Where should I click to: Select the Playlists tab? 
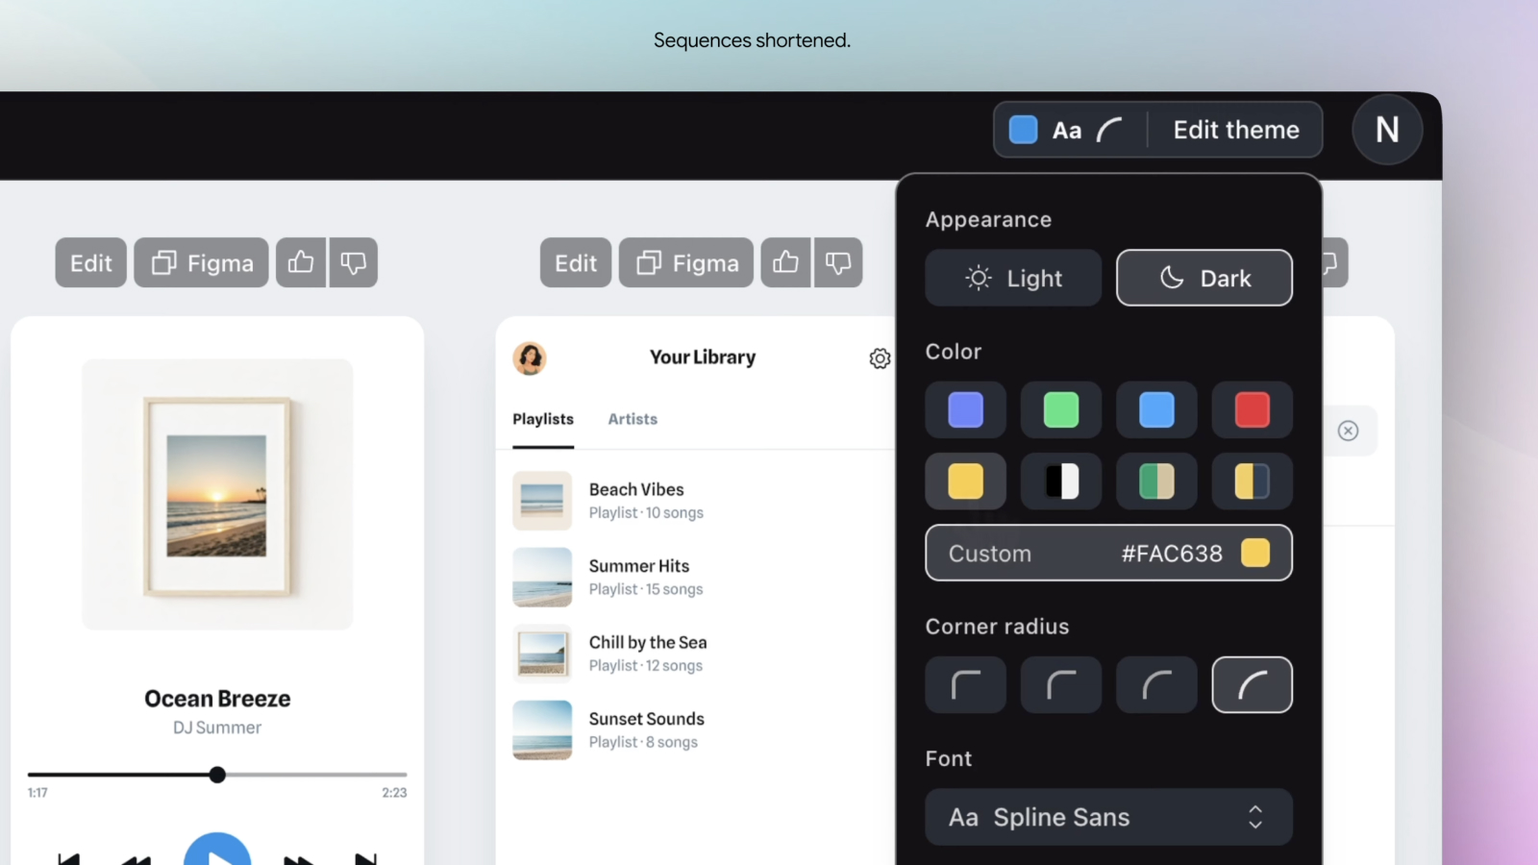[x=542, y=418]
